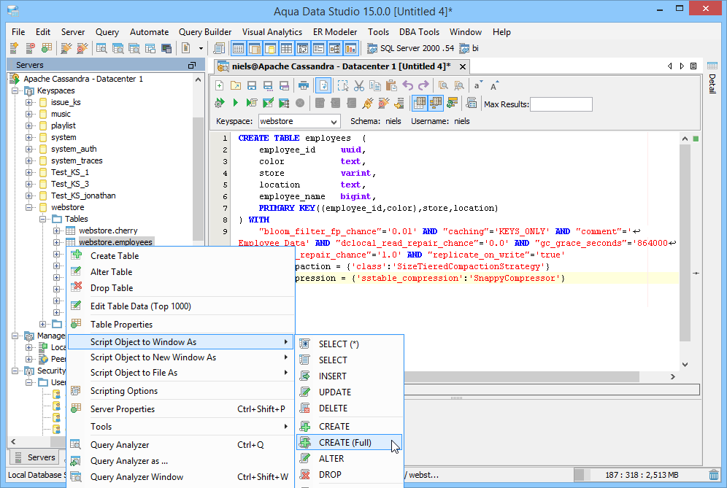Click the Cut scissors icon
727x488 pixels.
pyautogui.click(x=359, y=86)
